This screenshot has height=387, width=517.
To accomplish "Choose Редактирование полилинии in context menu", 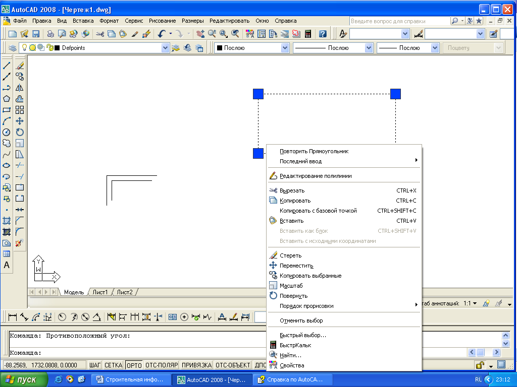I will pos(344,176).
